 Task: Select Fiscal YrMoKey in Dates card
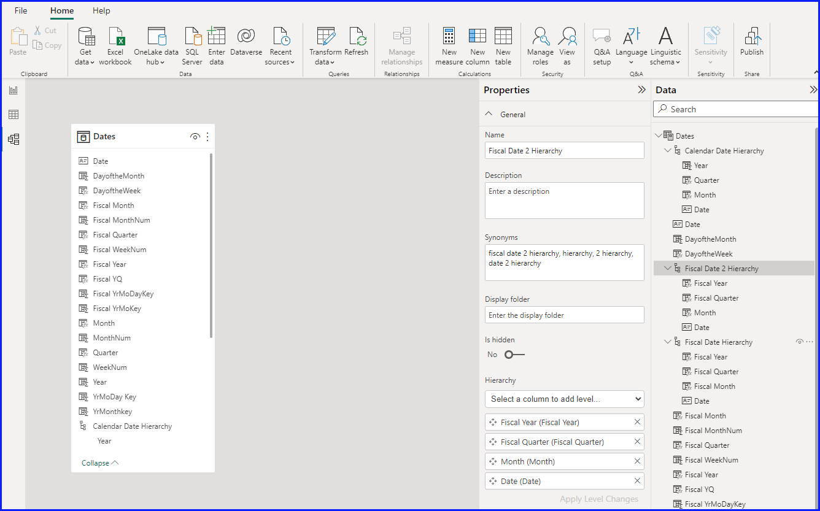(x=117, y=309)
